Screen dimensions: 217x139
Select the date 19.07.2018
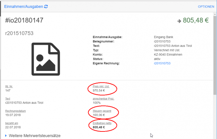(13, 115)
